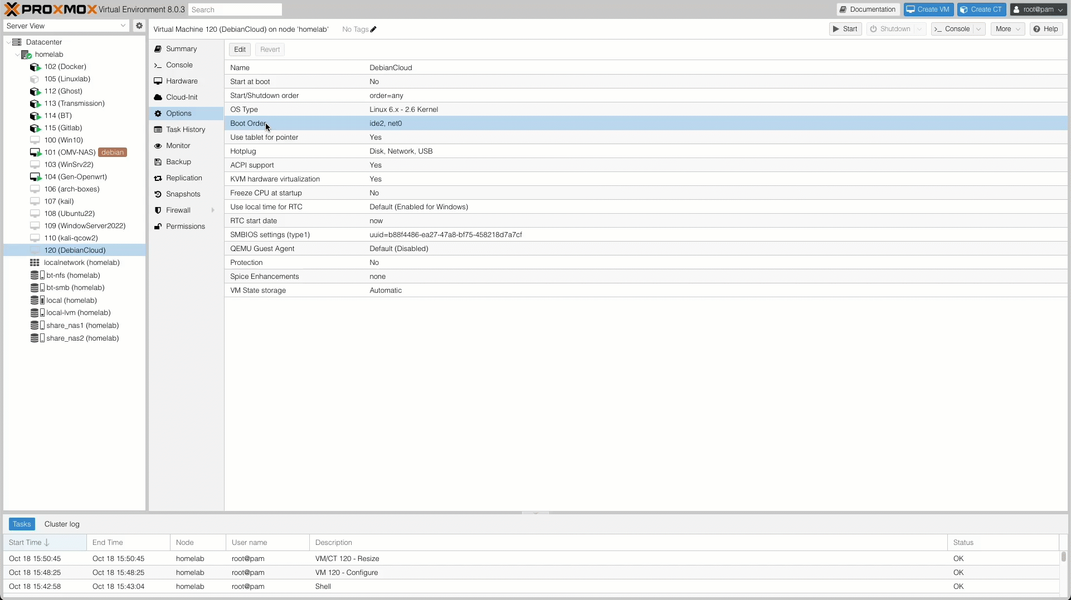1071x600 pixels.
Task: Click the tasks panel scrollbar
Action: coord(1063,557)
